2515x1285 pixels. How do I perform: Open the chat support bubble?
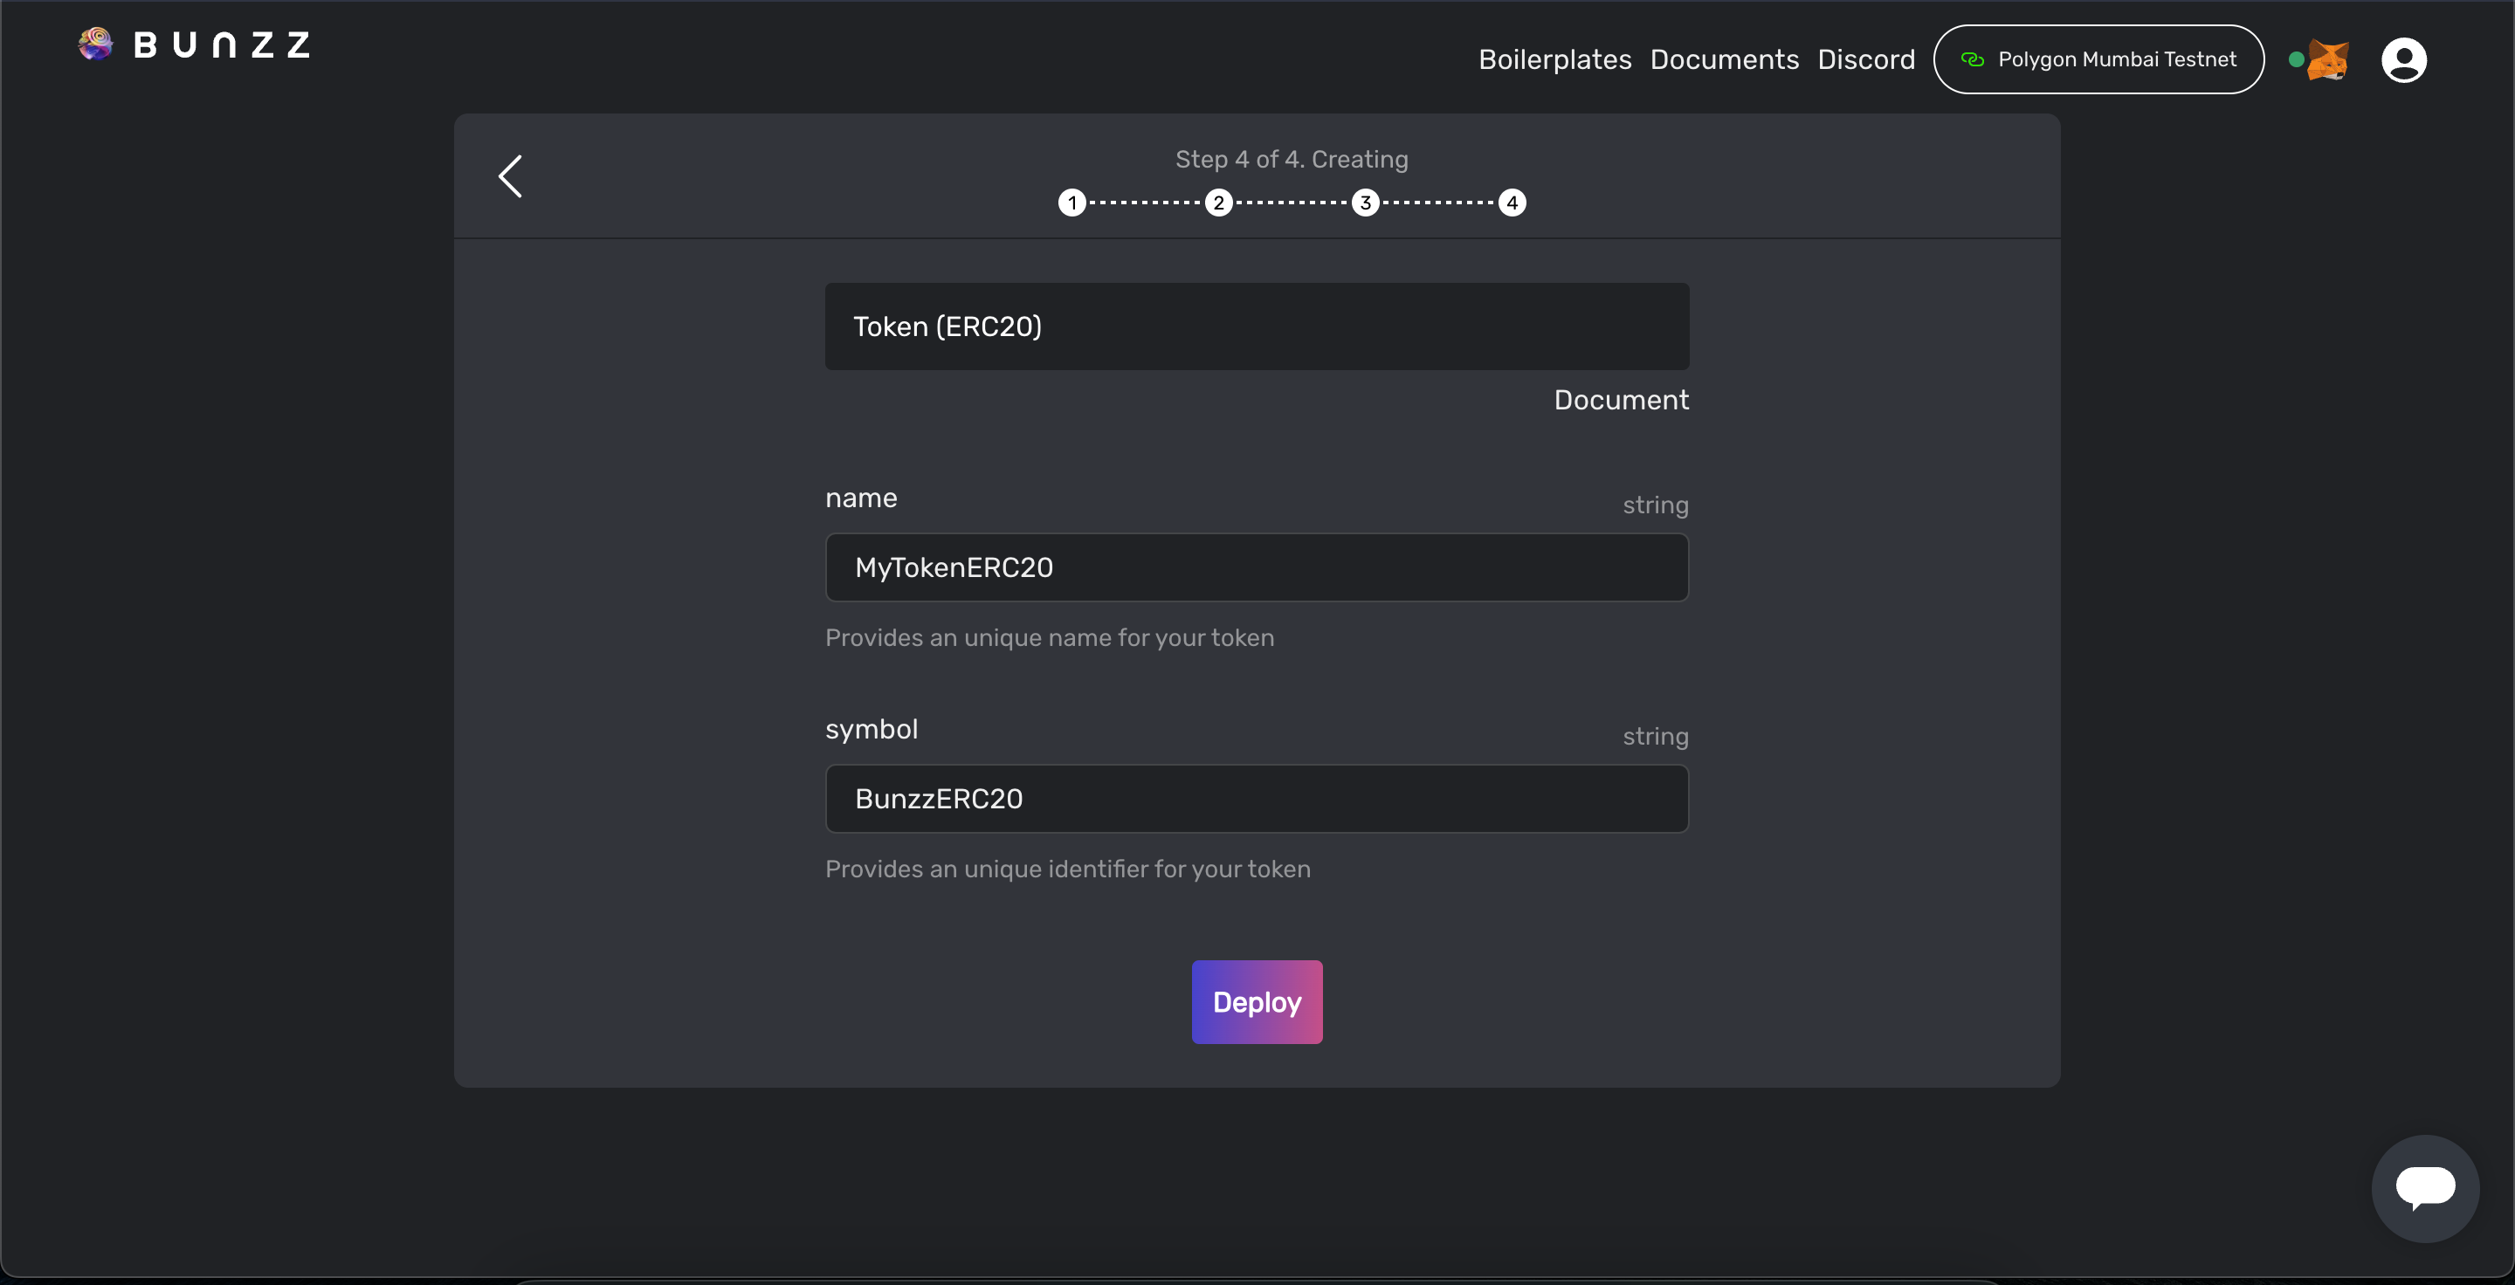pyautogui.click(x=2425, y=1187)
